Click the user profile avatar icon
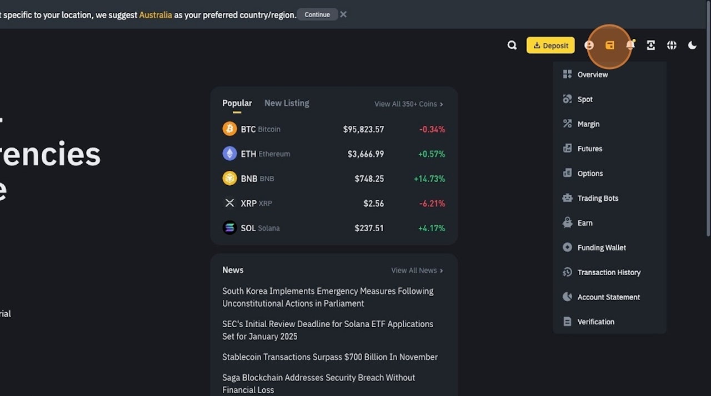The image size is (711, 396). (589, 45)
